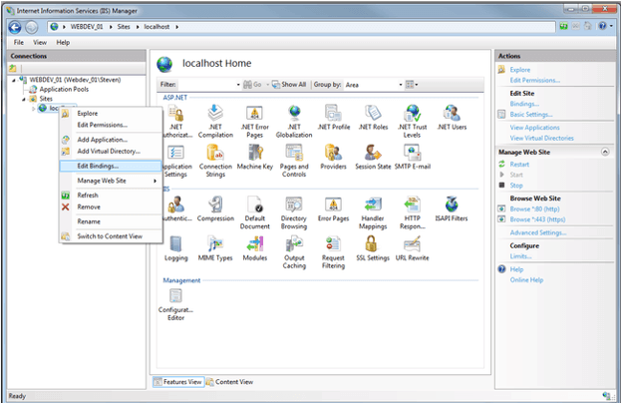Screen dimensions: 621x403
Task: Open the Compression feature icon
Action: (x=215, y=208)
